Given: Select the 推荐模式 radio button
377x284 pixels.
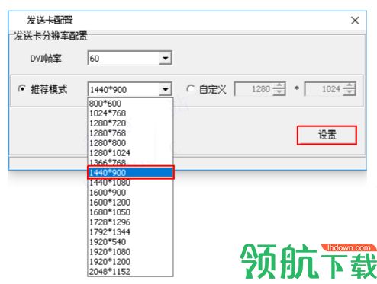Looking at the screenshot, I should point(22,89).
